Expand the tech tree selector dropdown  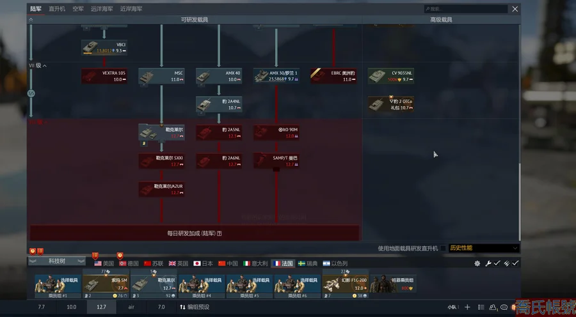[x=57, y=261]
